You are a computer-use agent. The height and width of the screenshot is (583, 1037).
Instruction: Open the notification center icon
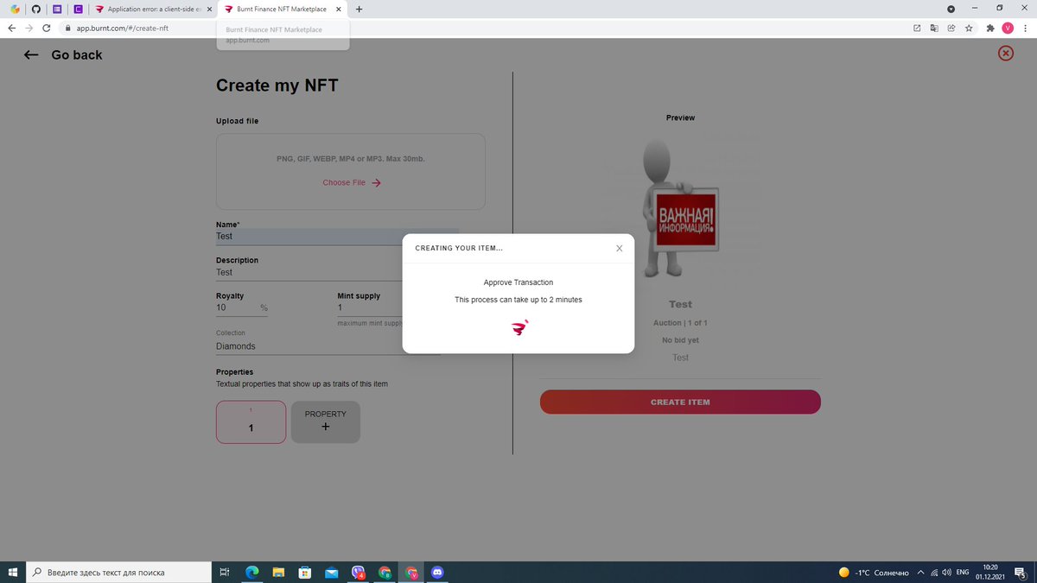tap(1021, 573)
